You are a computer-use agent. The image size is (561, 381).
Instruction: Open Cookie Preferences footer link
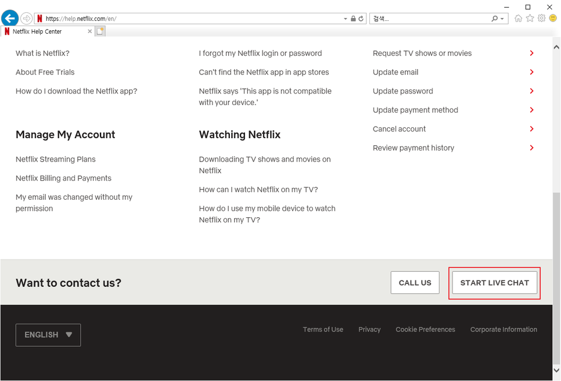pos(426,329)
